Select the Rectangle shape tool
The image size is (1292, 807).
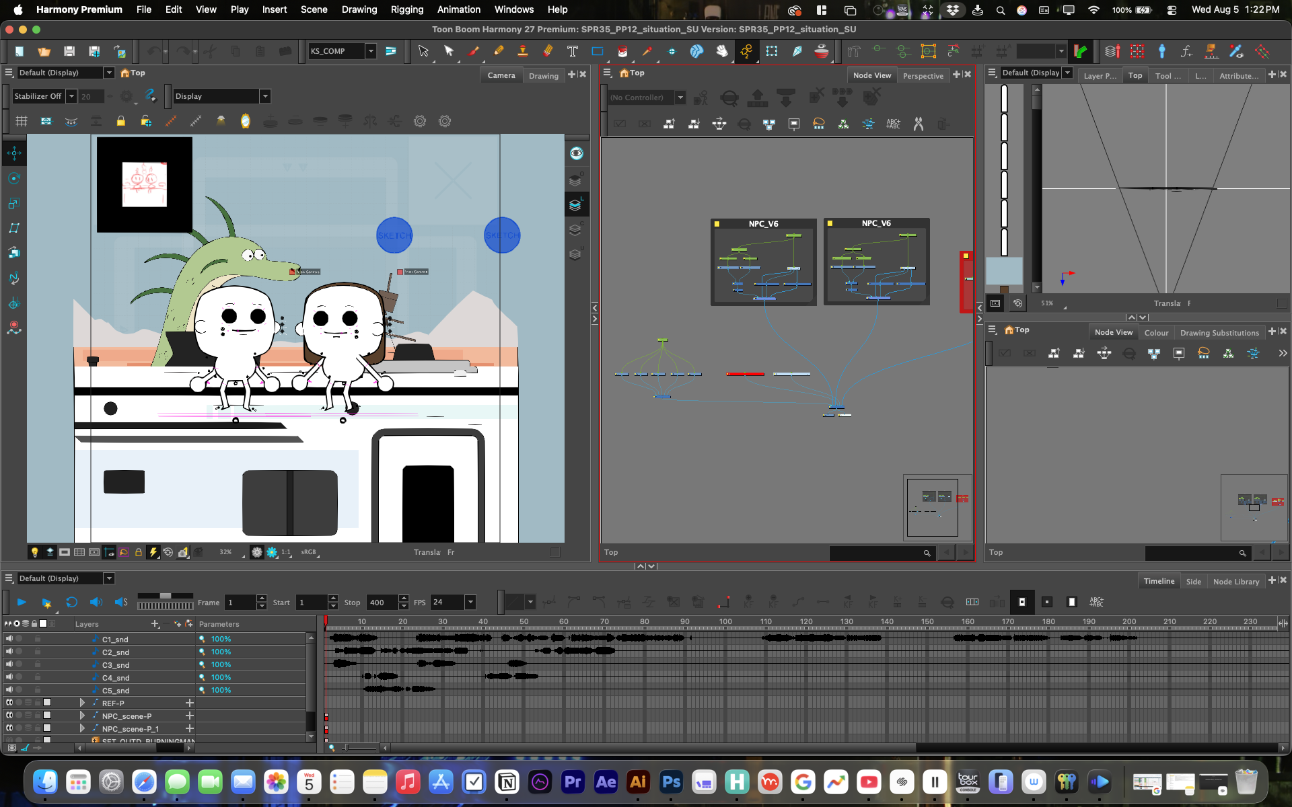[x=598, y=51]
